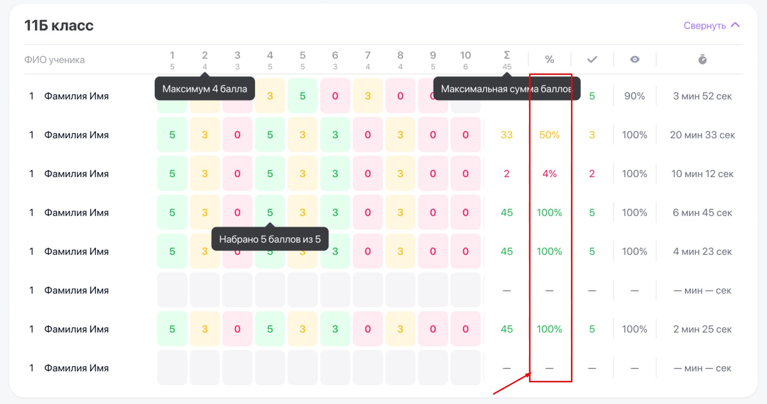Viewport: 767px width, 404px height.
Task: Click the percent column header
Action: [549, 59]
